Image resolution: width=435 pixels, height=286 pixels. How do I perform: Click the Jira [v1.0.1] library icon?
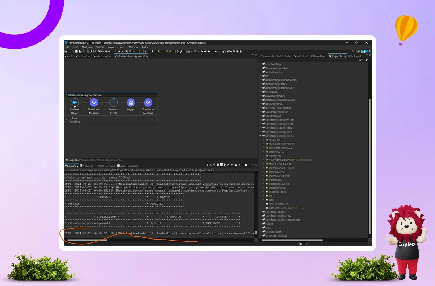pos(267,140)
